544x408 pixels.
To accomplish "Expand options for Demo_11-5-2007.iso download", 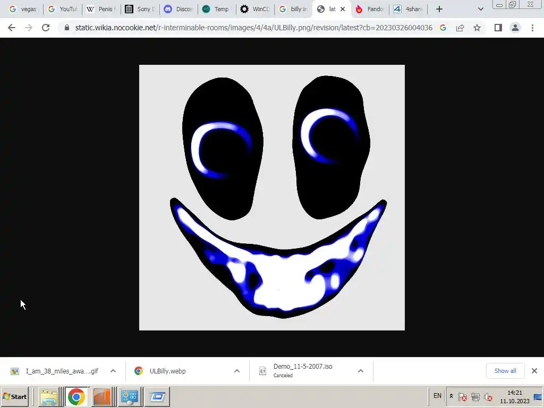I will point(361,371).
